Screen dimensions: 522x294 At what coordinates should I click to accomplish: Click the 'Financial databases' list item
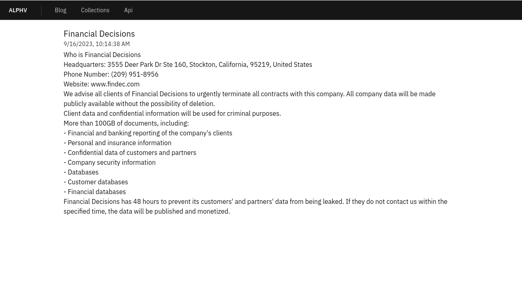[x=95, y=192]
